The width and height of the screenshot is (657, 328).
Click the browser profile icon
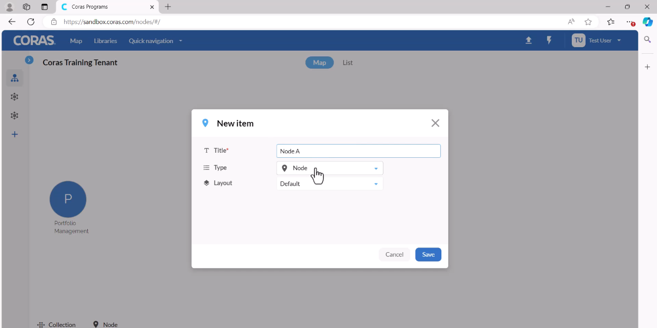[x=9, y=7]
